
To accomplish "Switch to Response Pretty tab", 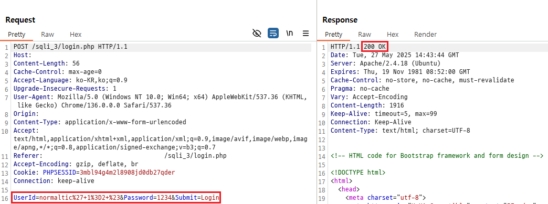I will click(x=333, y=34).
